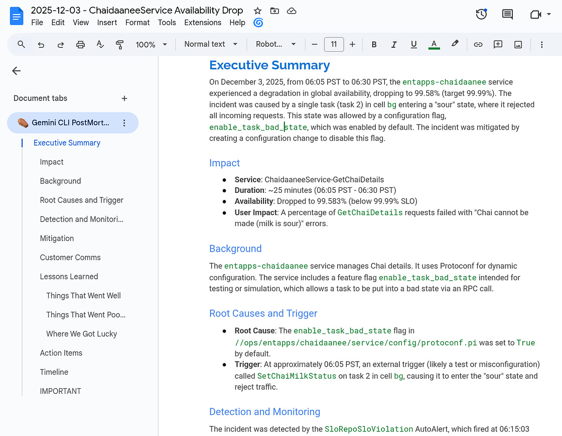
Task: Insert a link
Action: pos(478,45)
